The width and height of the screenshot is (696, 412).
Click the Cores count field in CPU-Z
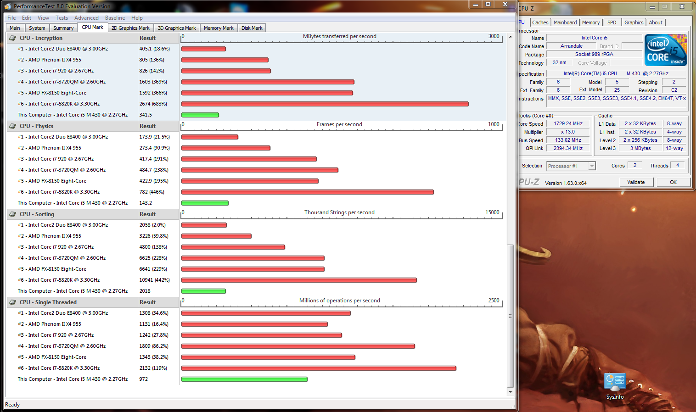pos(635,166)
